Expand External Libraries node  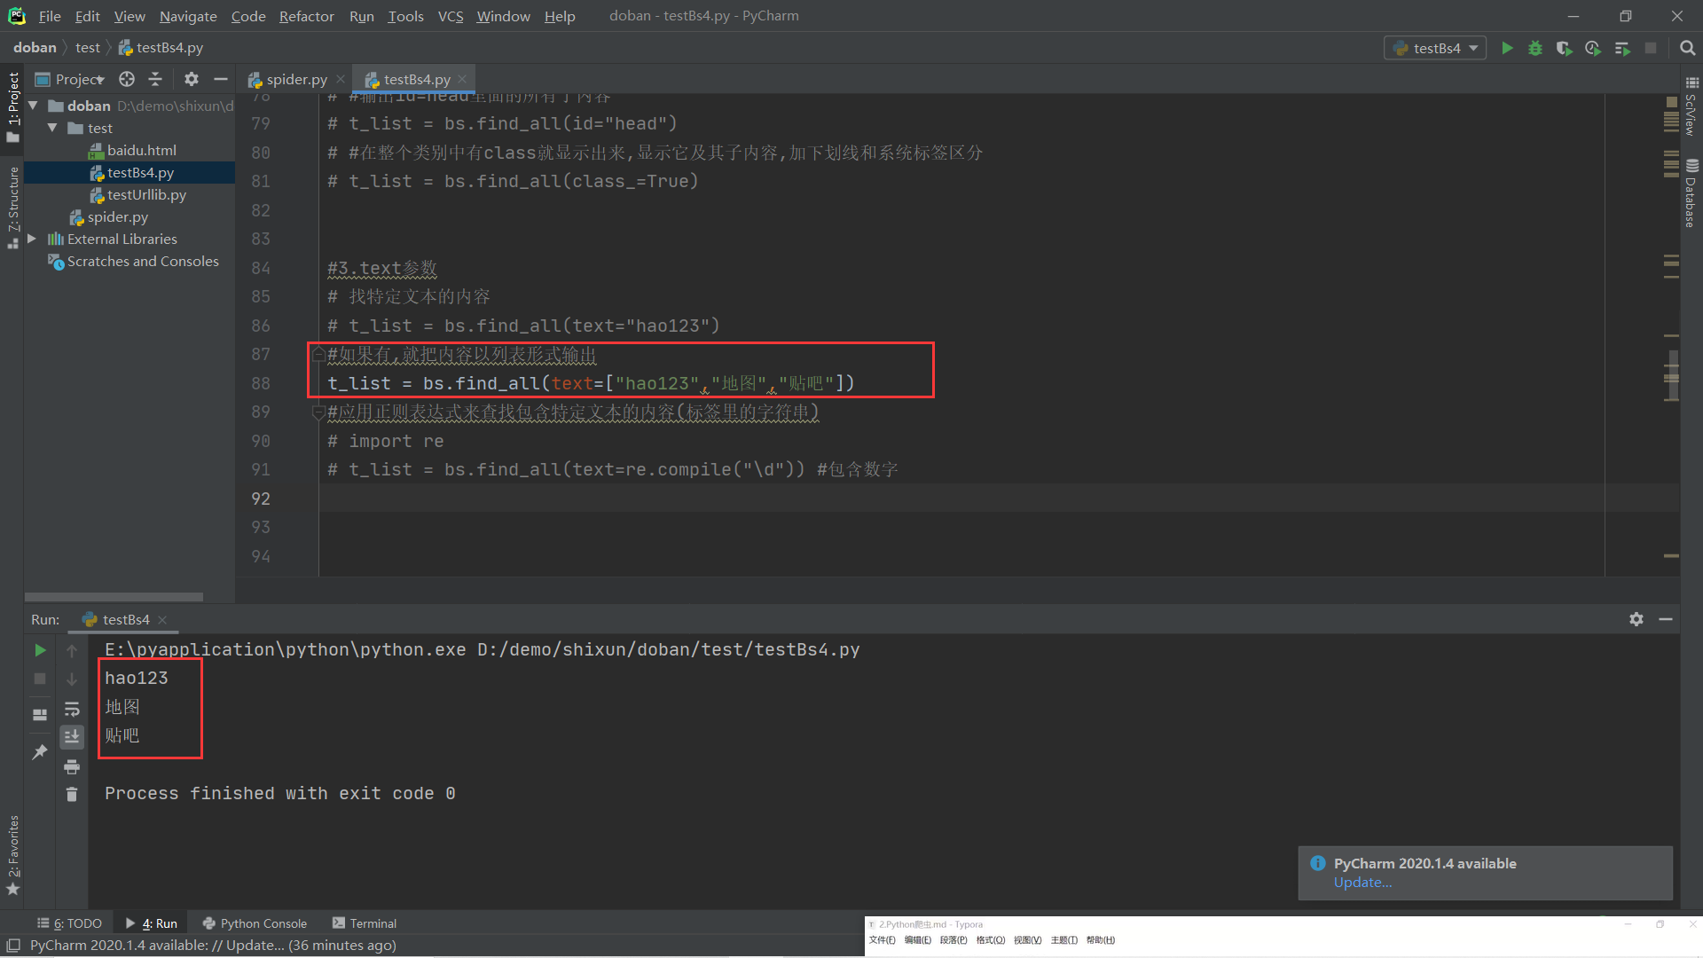pos(33,239)
